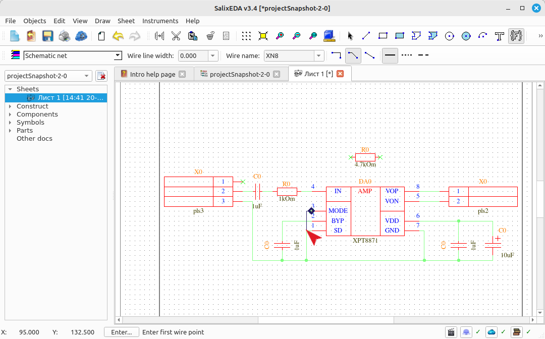
Task: Open the projectSnapshot-2-0 project dropdown
Action: 48,76
